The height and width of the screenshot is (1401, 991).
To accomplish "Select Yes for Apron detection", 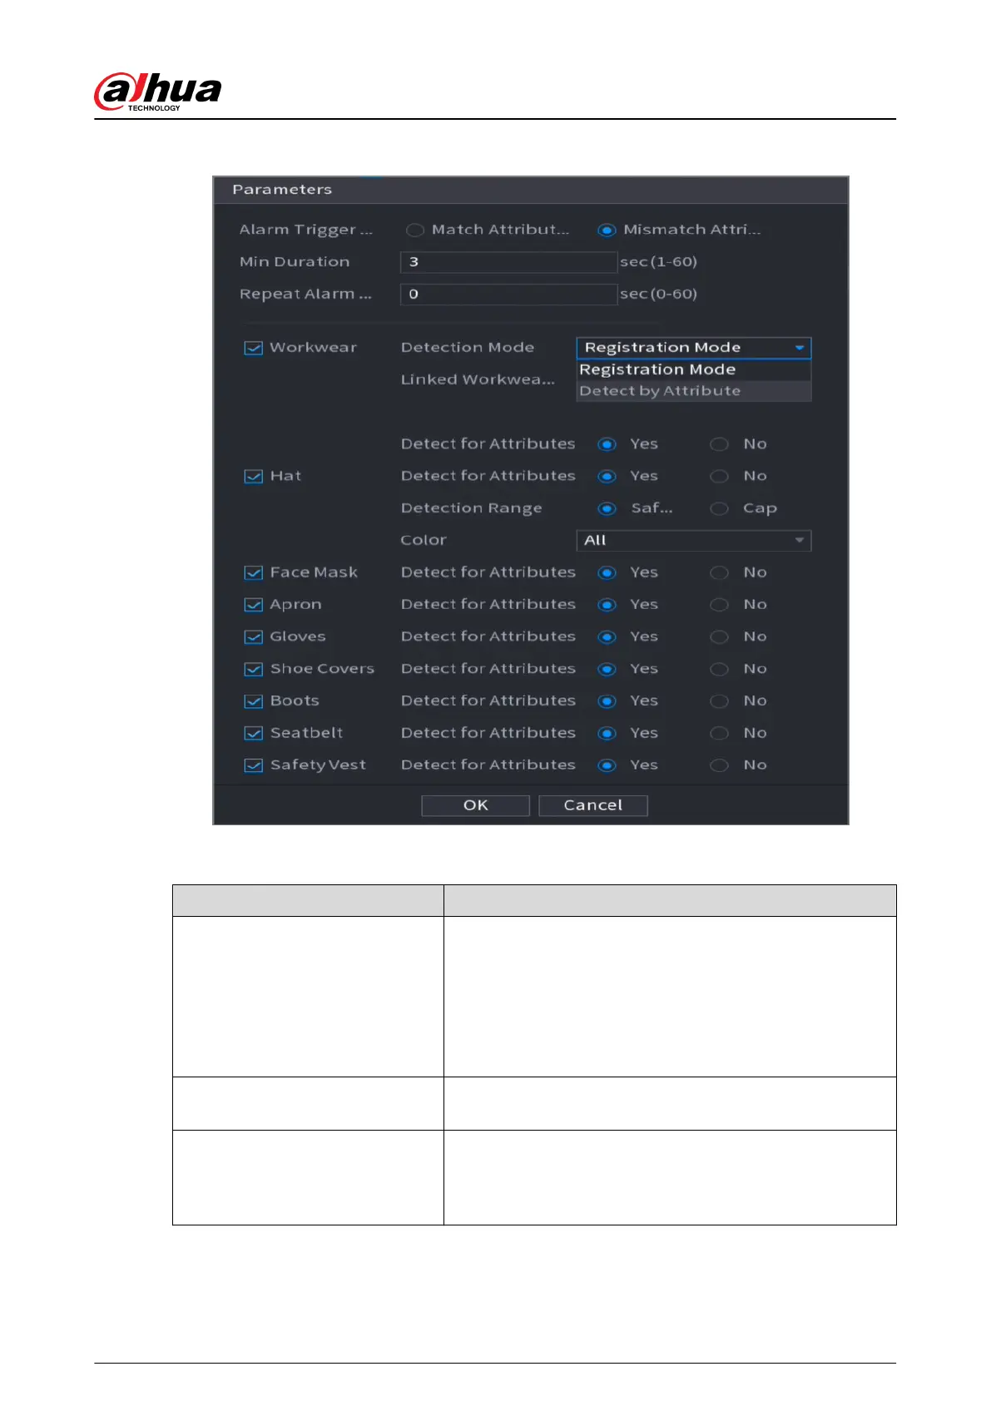I will pyautogui.click(x=607, y=605).
